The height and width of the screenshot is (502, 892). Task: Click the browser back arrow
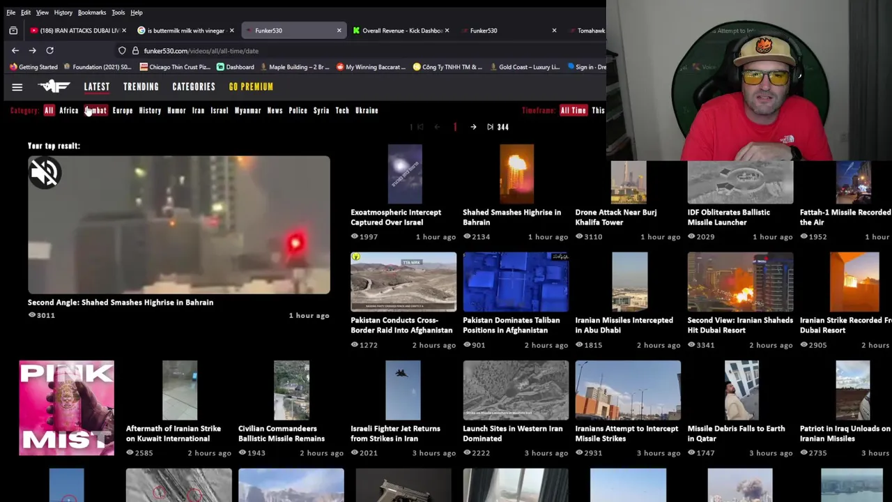pos(15,50)
